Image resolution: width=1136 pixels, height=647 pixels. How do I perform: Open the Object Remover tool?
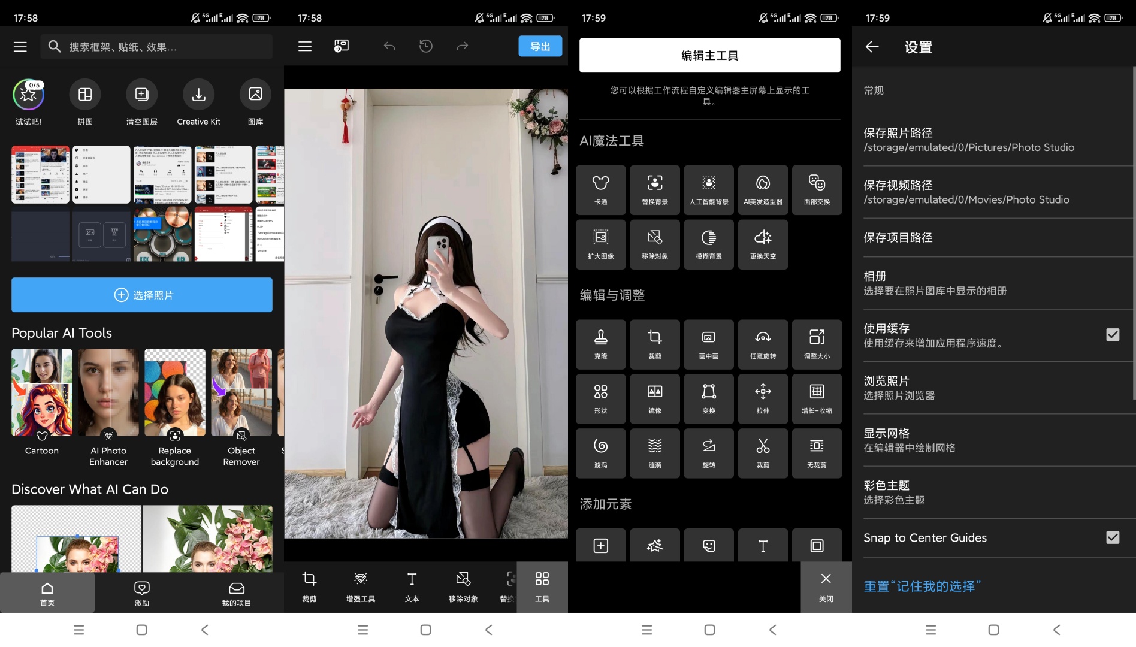coord(241,392)
